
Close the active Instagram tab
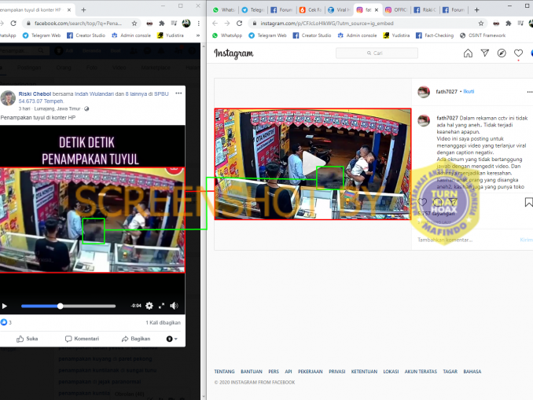tap(377, 10)
